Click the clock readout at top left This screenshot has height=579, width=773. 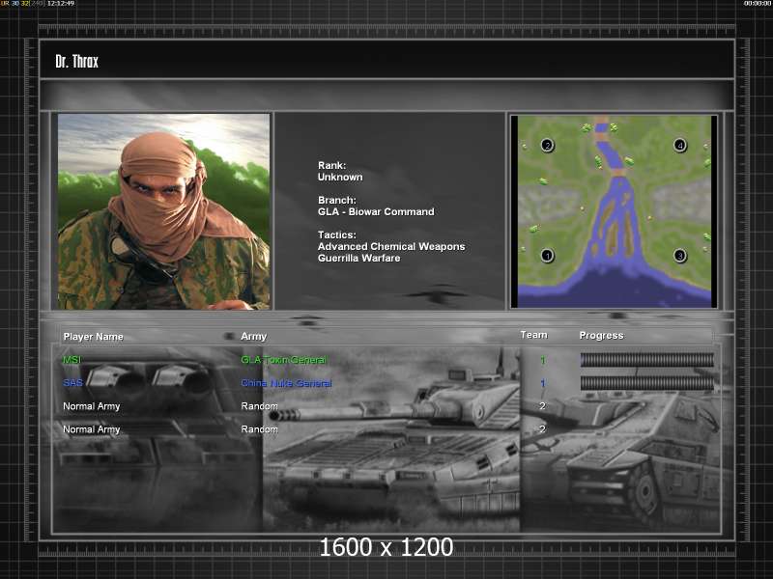[x=61, y=4]
